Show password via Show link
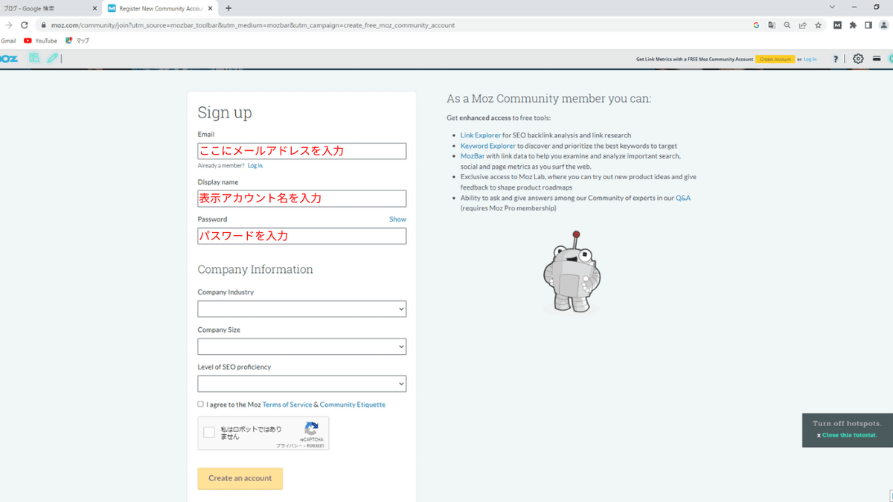The width and height of the screenshot is (893, 502). point(397,219)
